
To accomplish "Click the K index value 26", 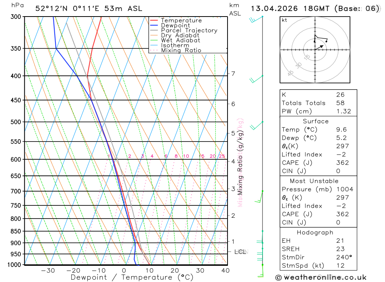I will pyautogui.click(x=340, y=95).
